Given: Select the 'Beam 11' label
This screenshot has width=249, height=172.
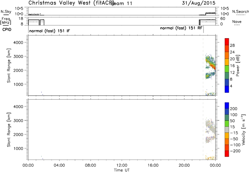Looking at the screenshot, I should 121,3.
